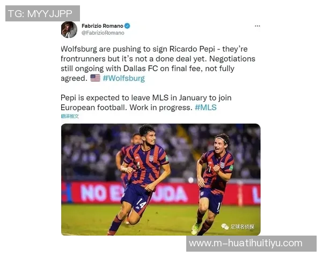The height and width of the screenshot is (257, 322).
Task: Open the attached match photo
Action: click(161, 179)
